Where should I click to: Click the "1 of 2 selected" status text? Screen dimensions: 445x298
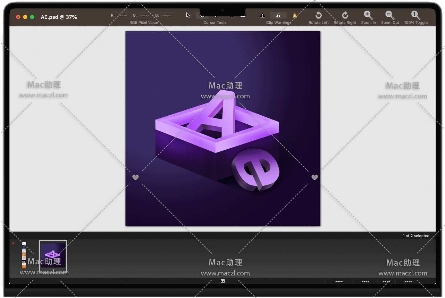click(416, 236)
